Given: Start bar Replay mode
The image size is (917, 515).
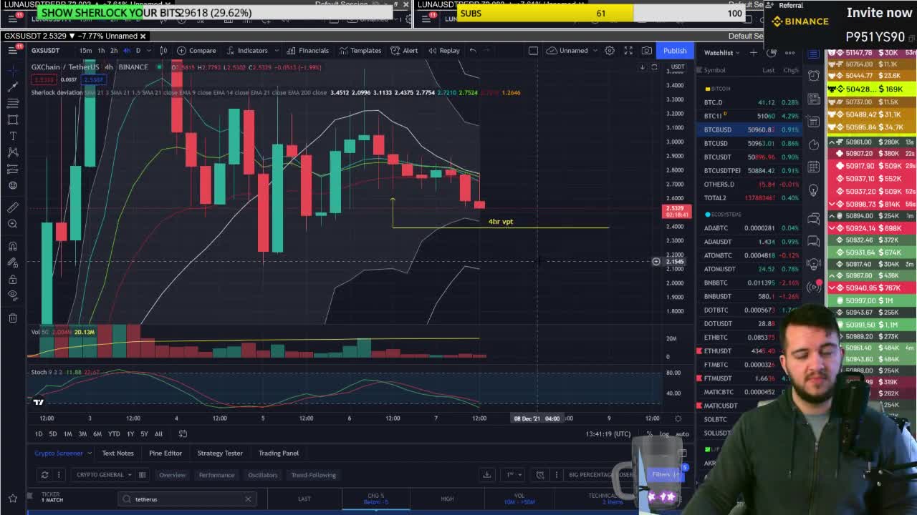Looking at the screenshot, I should click(444, 50).
